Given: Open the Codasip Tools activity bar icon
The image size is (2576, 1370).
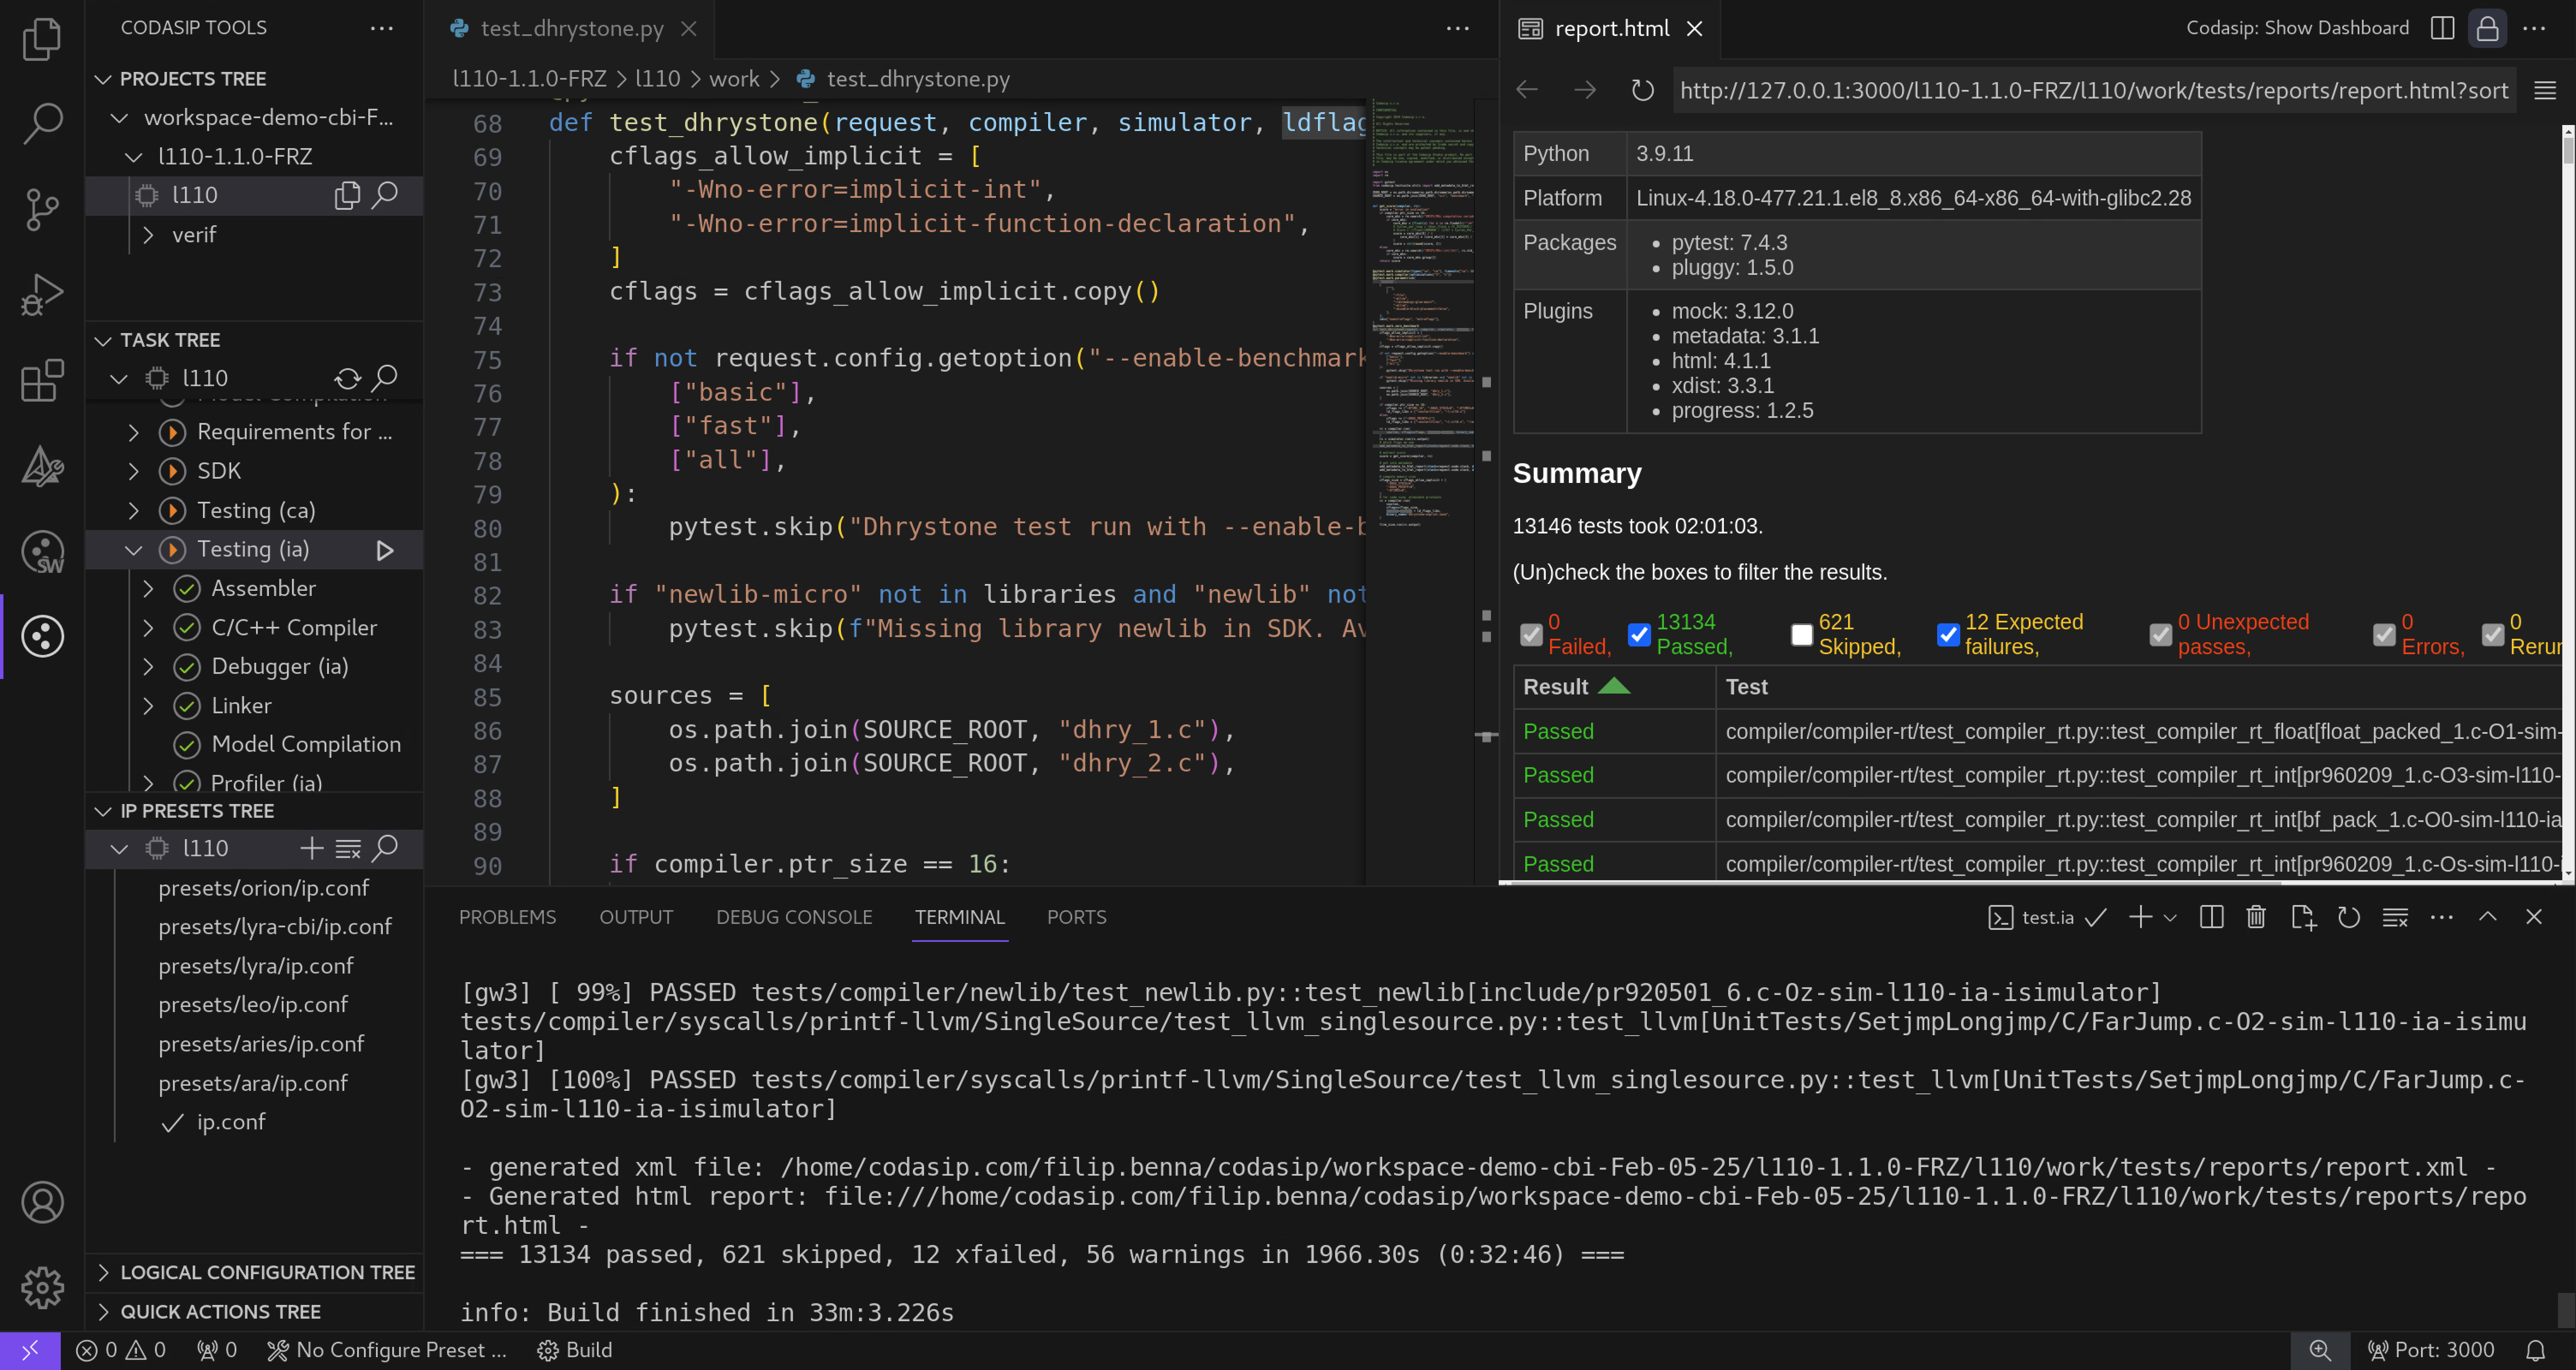Looking at the screenshot, I should (x=42, y=637).
